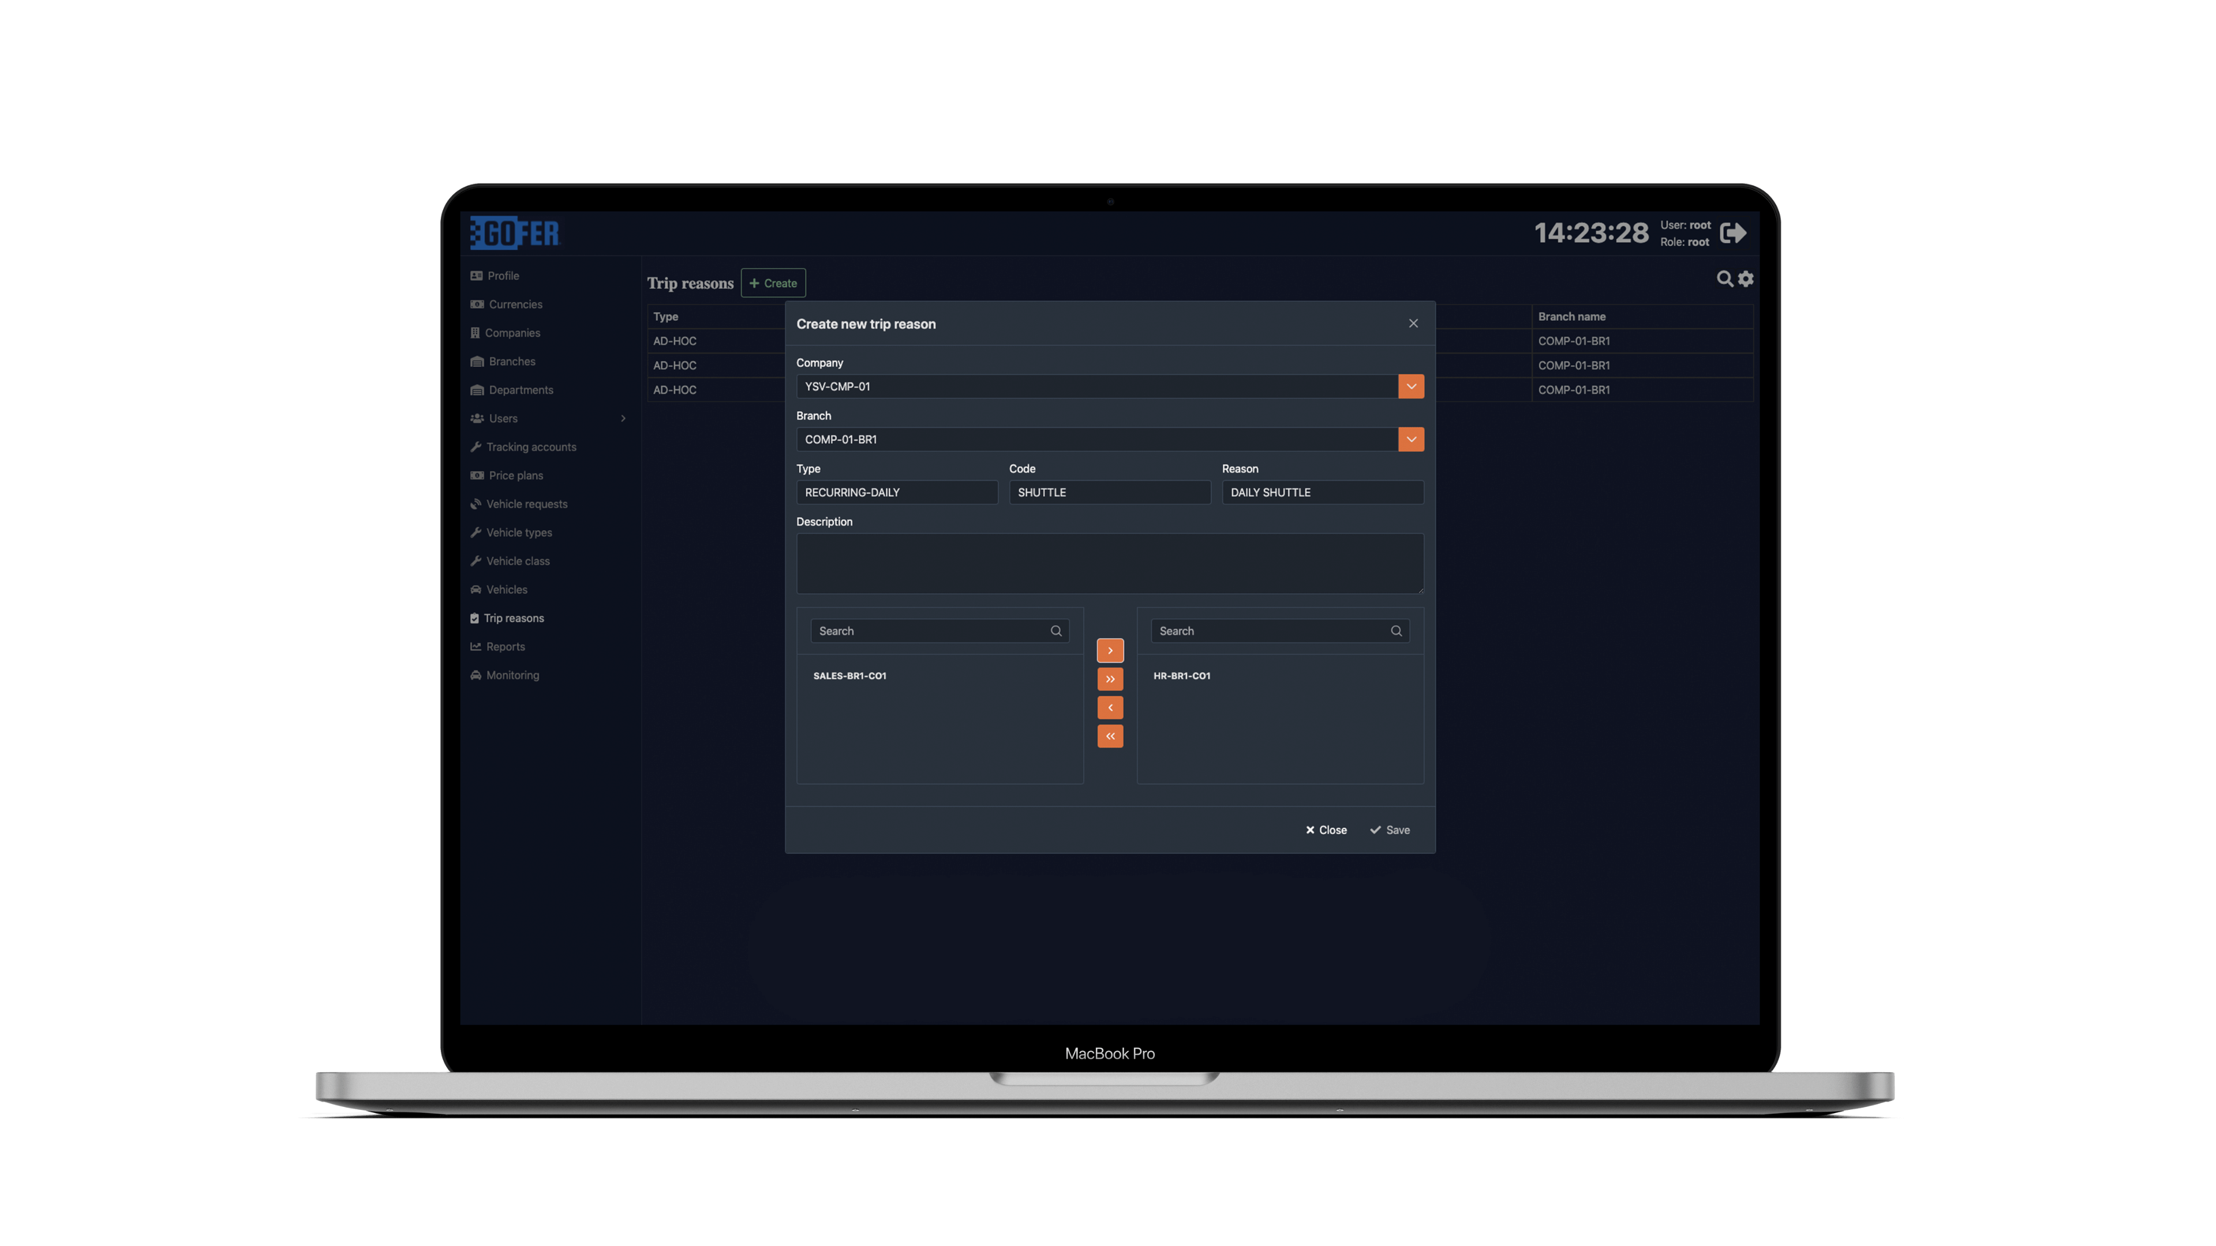Move selected item left with single arrow
The height and width of the screenshot is (1246, 2216).
(x=1110, y=708)
